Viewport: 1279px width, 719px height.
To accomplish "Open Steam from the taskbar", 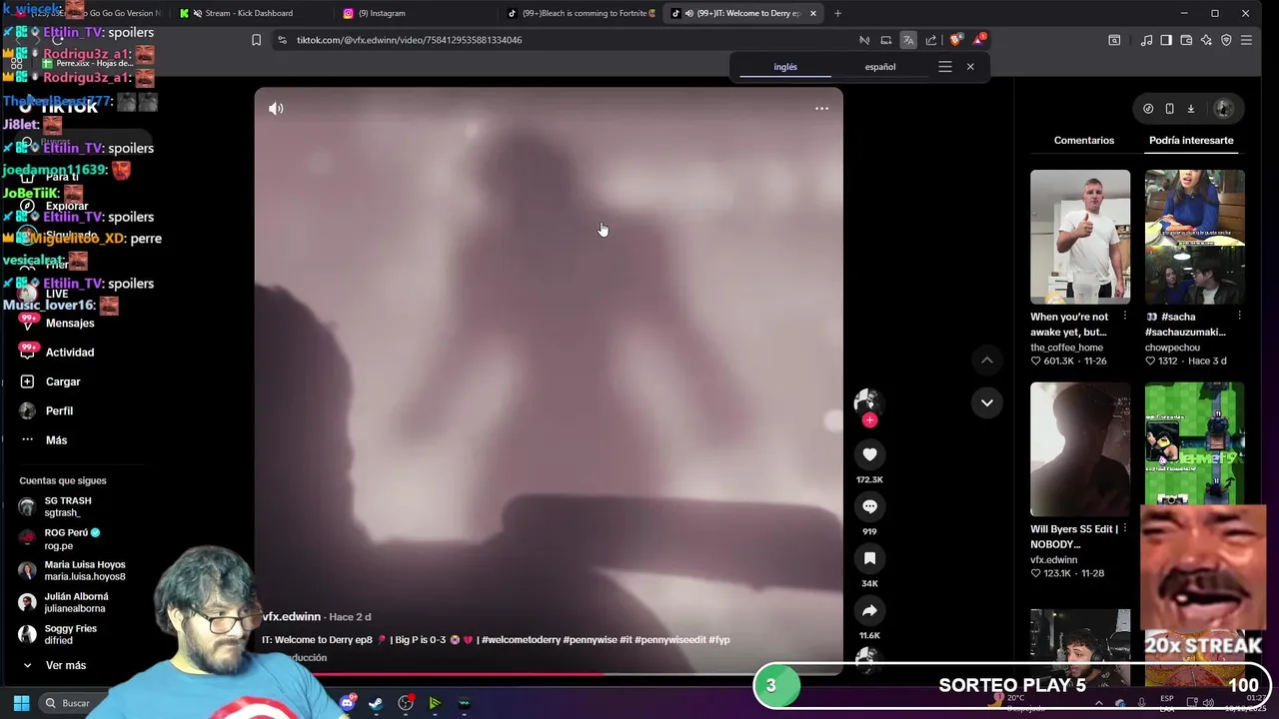I will coord(376,703).
